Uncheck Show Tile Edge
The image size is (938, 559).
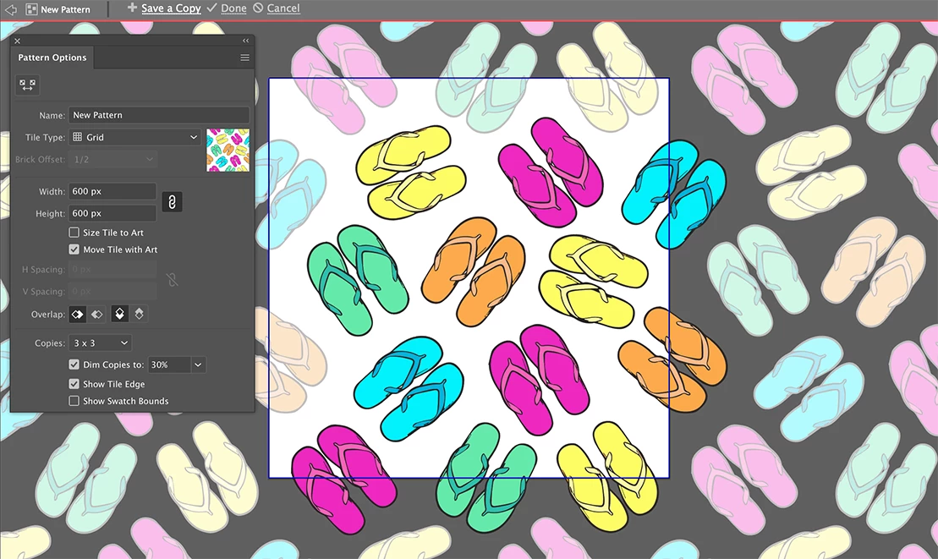tap(74, 384)
